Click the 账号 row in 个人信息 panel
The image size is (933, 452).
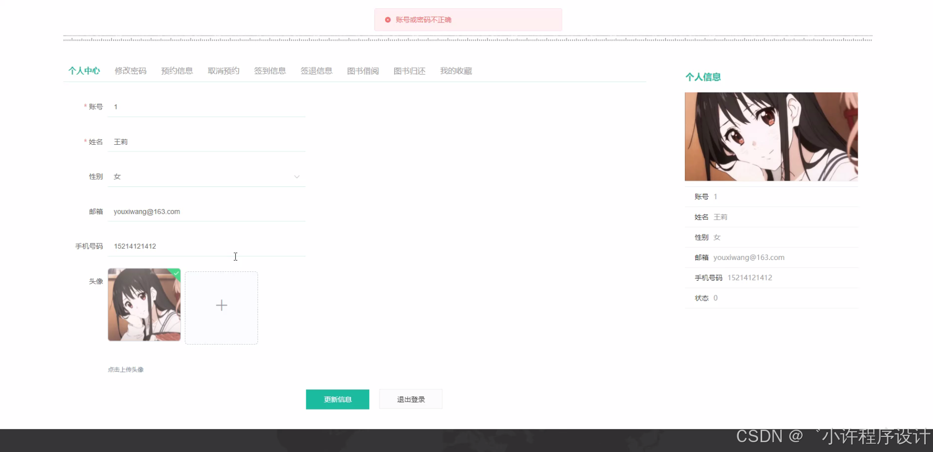pyautogui.click(x=772, y=197)
